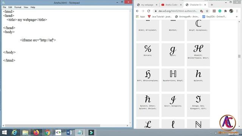Viewport: 242px width, 136px height.
Task: Open the Edit menu in Notepad
Action: (x=10, y=7)
